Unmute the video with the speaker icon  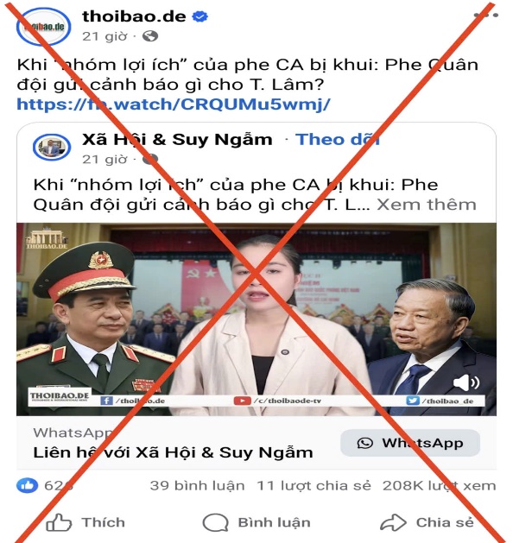tap(465, 382)
